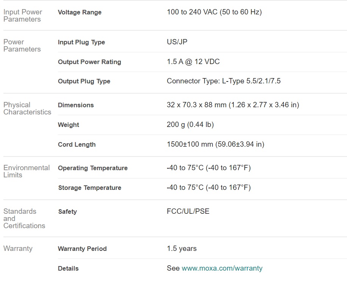Click the L-Type connector value text
The width and height of the screenshot is (347, 285).
[x=224, y=81]
